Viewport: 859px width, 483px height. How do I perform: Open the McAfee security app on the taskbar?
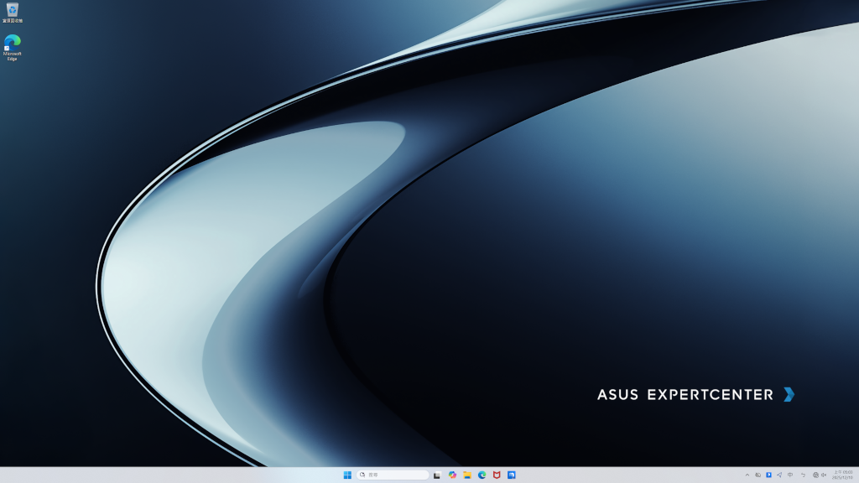pyautogui.click(x=497, y=475)
